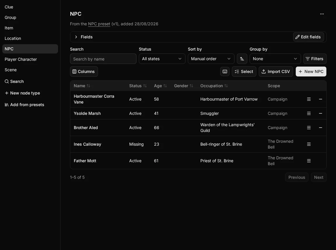336x250 pixels.
Task: Open Harbourmaster Corra Vane entry
Action: click(94, 99)
